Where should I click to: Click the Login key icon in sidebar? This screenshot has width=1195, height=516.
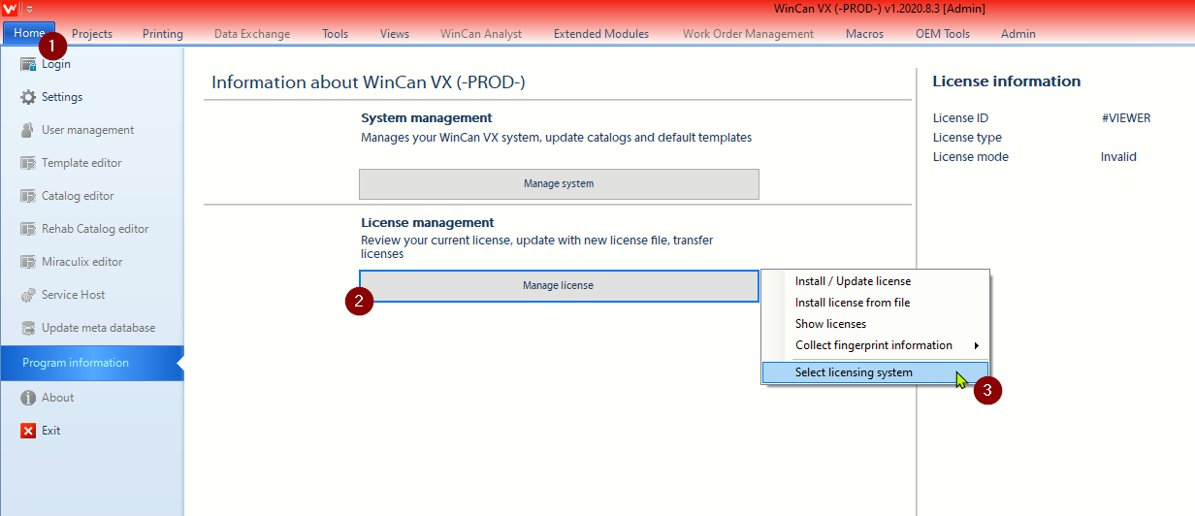coord(28,64)
